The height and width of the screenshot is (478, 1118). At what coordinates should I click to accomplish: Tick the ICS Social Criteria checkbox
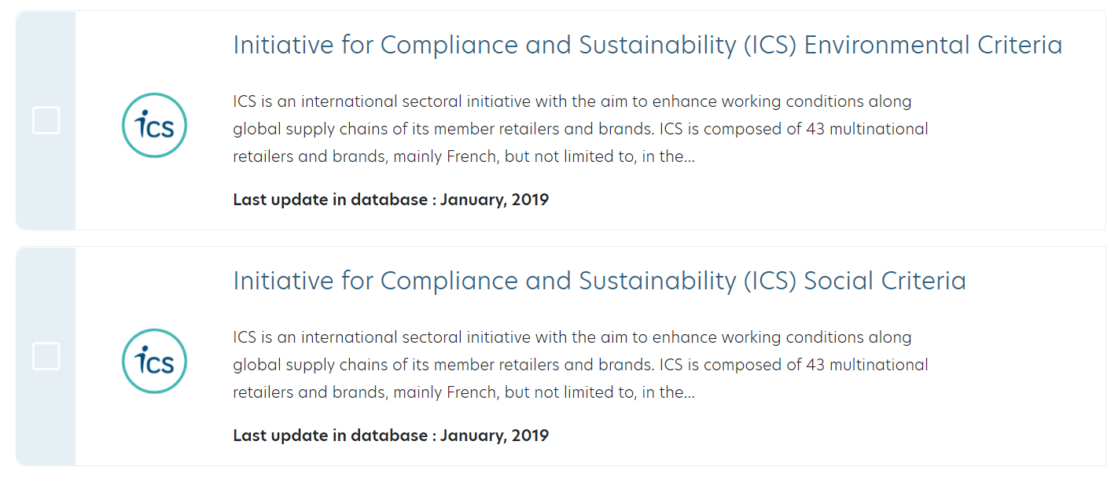click(x=46, y=356)
